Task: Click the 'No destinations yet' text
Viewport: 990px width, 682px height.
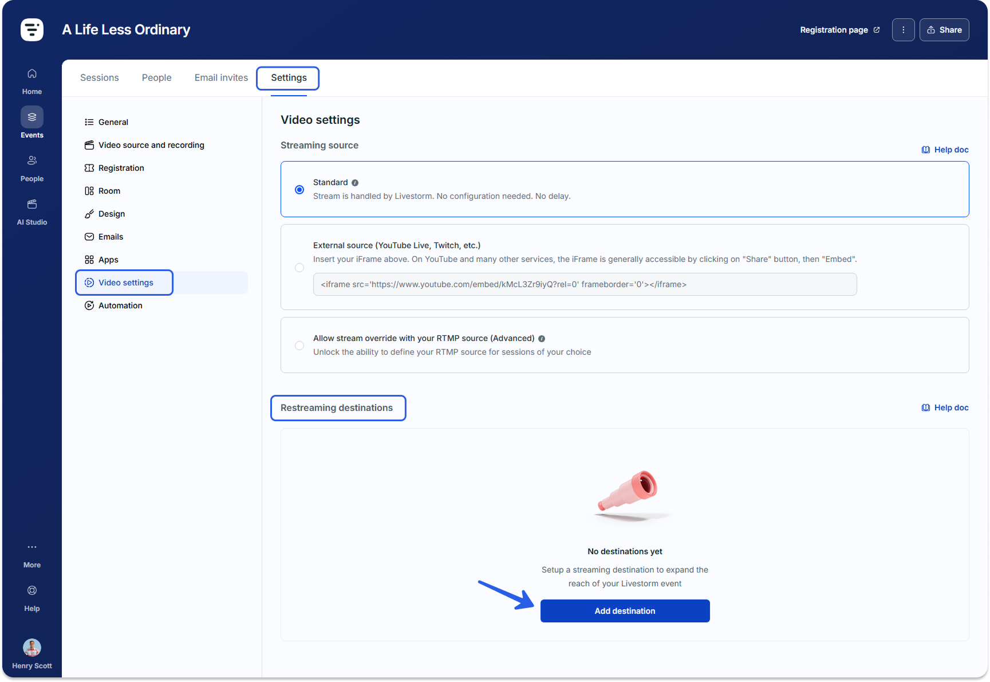Action: (625, 551)
